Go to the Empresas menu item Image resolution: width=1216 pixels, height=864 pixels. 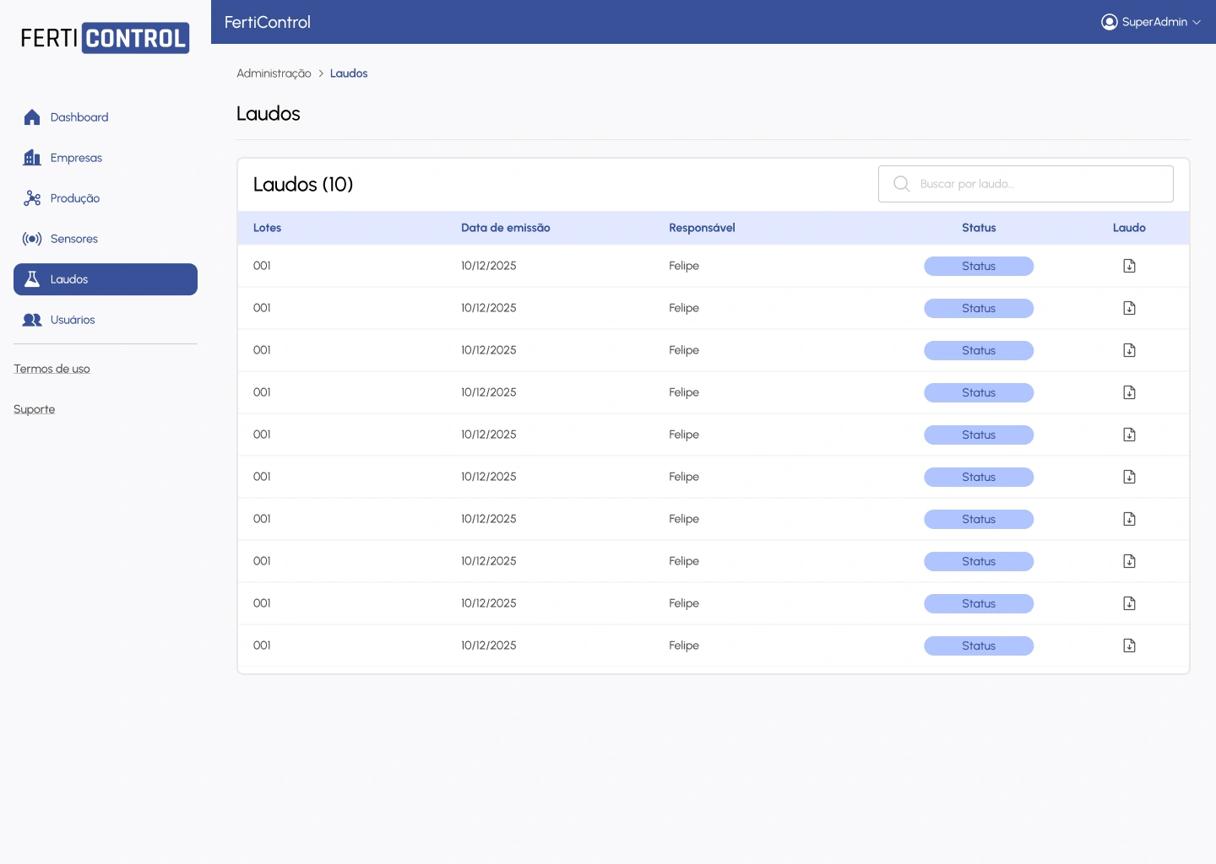click(x=76, y=158)
